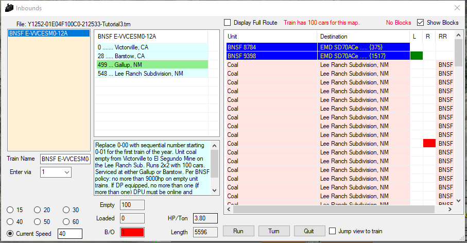This screenshot has width=467, height=243.
Task: Click the car list scroll up arrow
Action: [459, 35]
